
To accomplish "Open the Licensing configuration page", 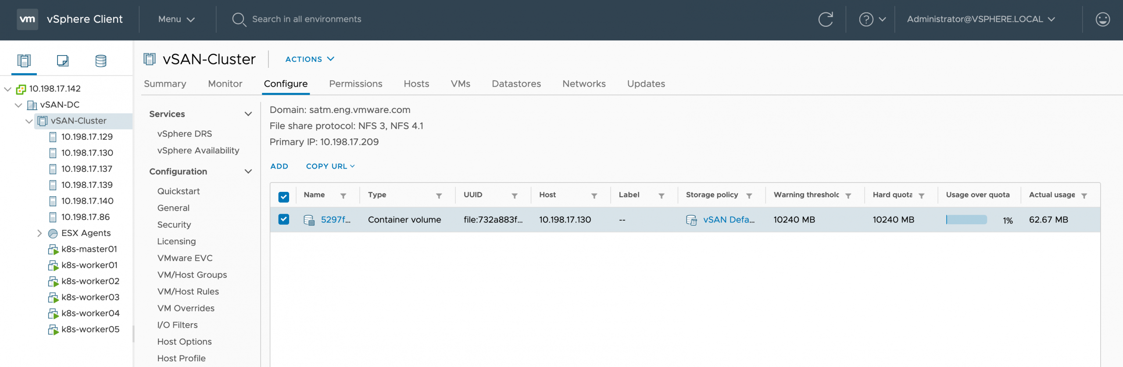I will coord(176,242).
